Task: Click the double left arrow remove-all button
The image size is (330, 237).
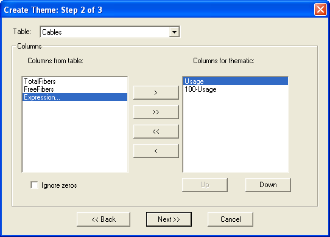Action: pyautogui.click(x=156, y=131)
